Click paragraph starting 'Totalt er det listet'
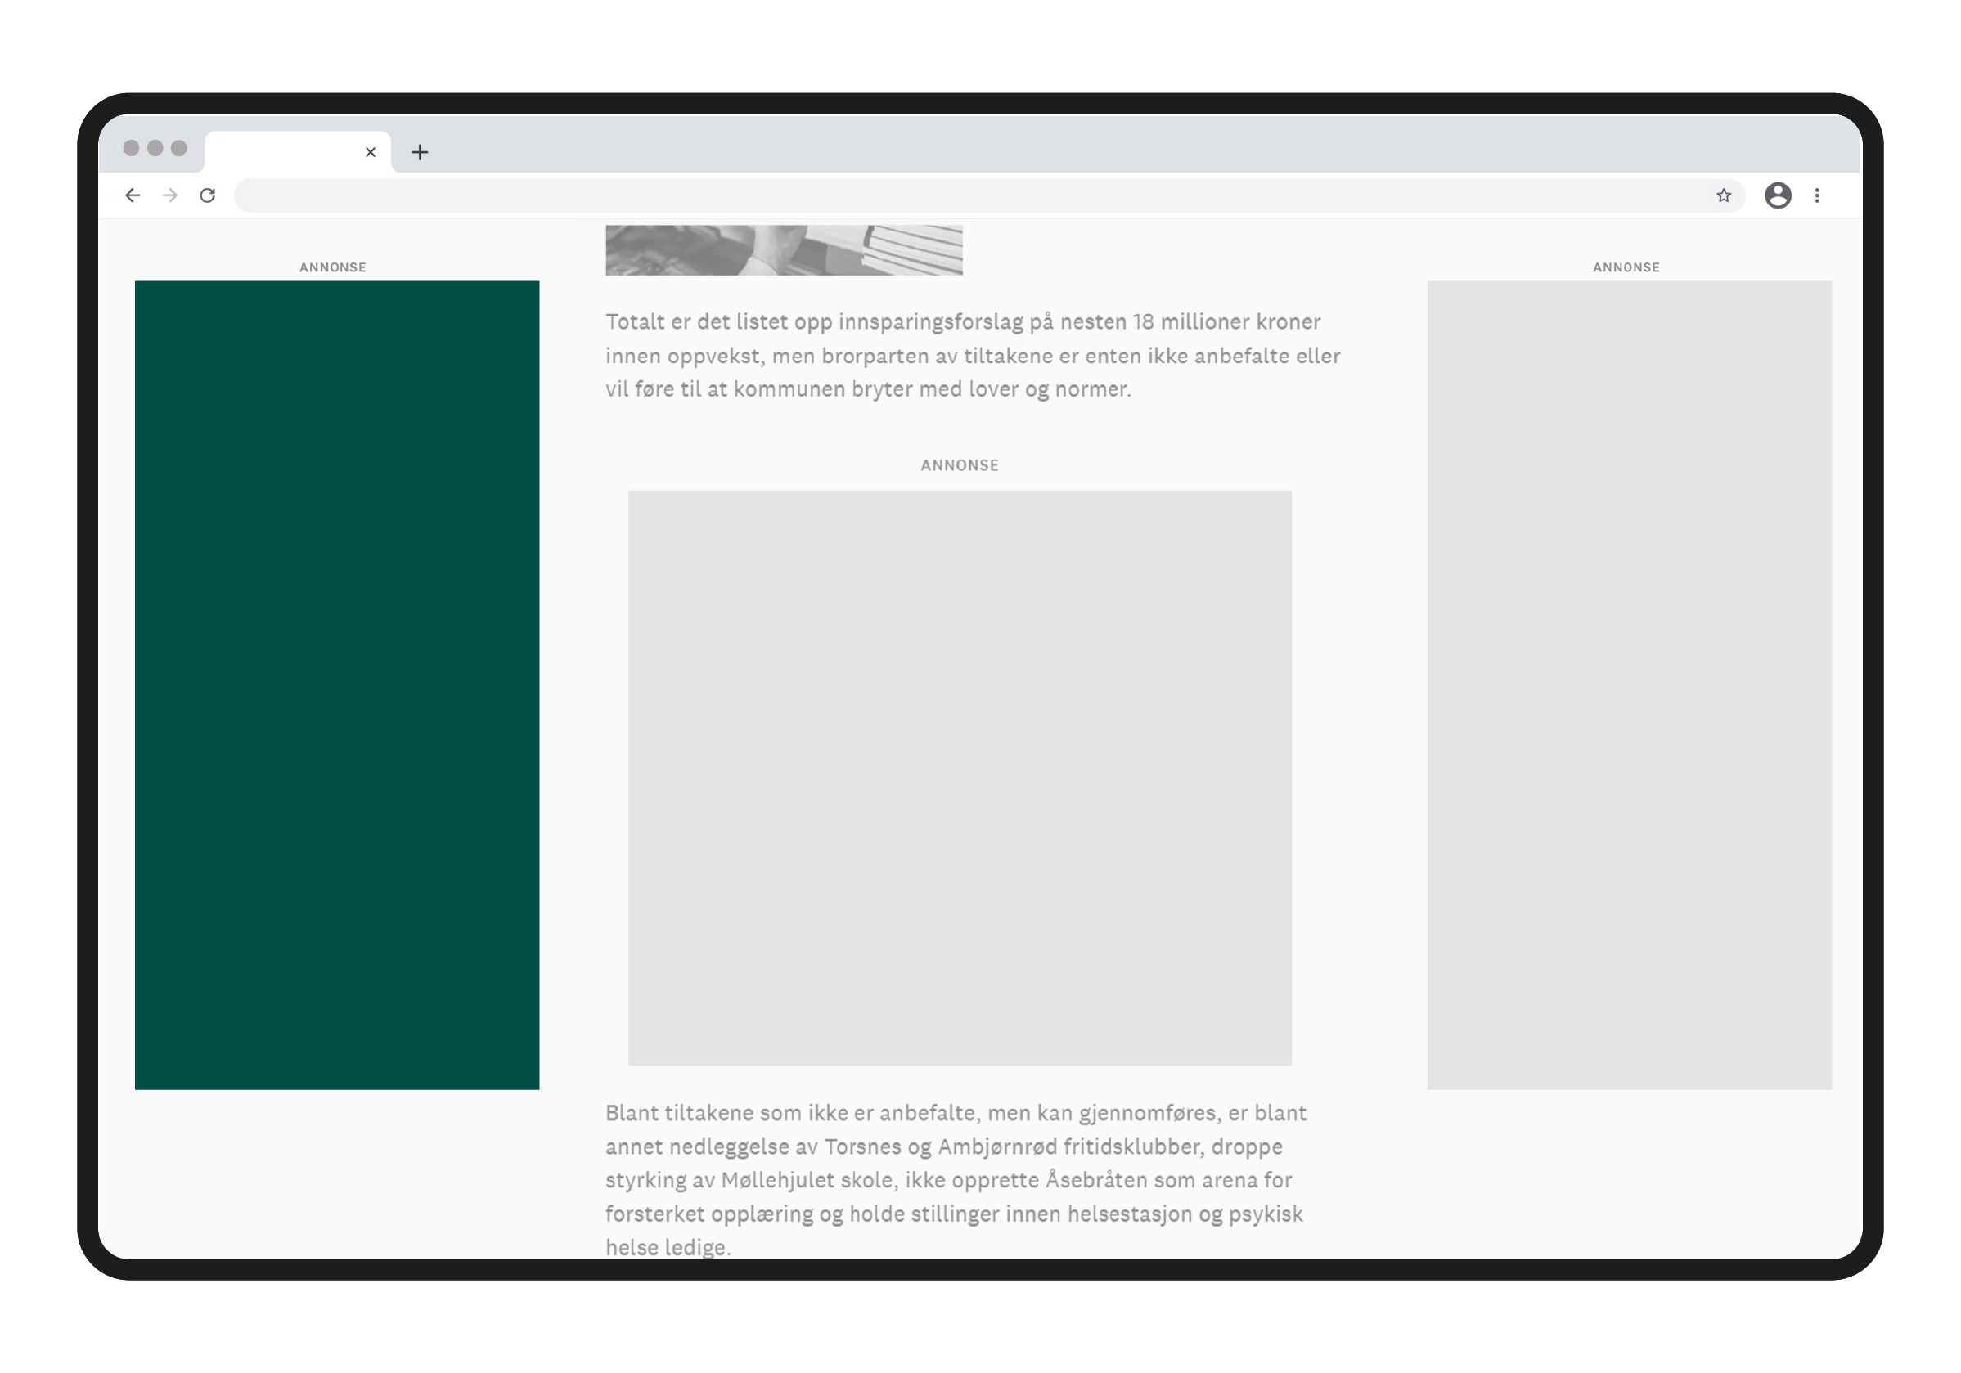This screenshot has width=1961, height=1373. (x=972, y=355)
